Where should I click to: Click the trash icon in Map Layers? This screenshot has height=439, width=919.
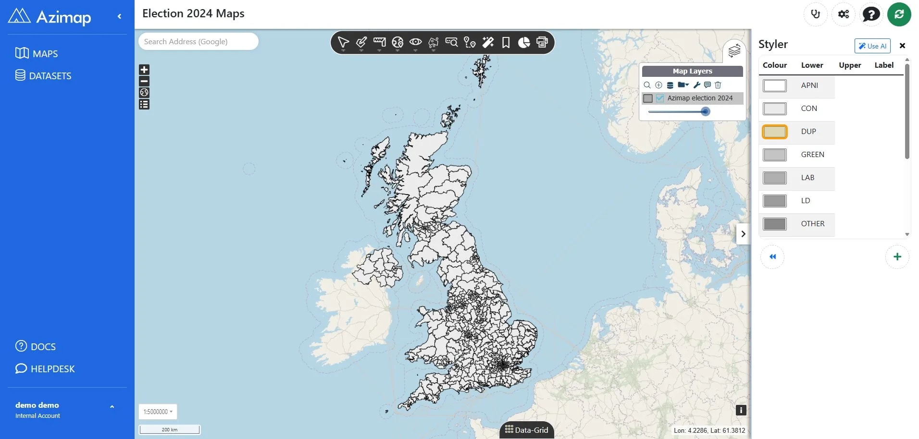click(x=718, y=85)
